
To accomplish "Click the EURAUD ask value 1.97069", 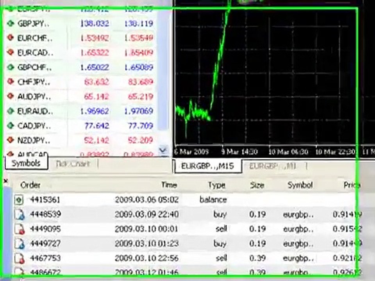I will 139,111.
